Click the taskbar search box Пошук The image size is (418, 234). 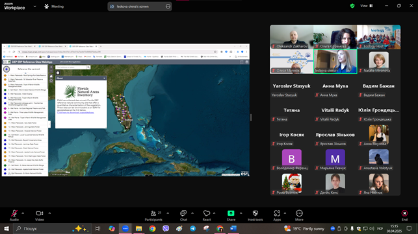pyautogui.click(x=52, y=228)
